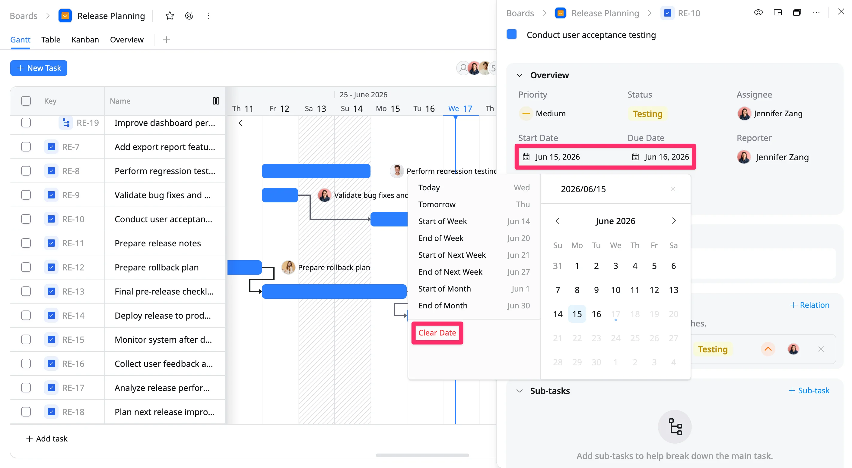Open task in new window icon

coord(797,13)
